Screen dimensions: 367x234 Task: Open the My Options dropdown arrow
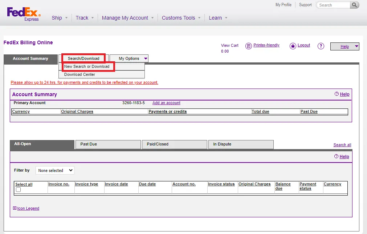tap(146, 58)
